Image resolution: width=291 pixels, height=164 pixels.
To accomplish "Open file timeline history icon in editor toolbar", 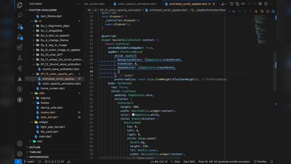I will (x=231, y=4).
